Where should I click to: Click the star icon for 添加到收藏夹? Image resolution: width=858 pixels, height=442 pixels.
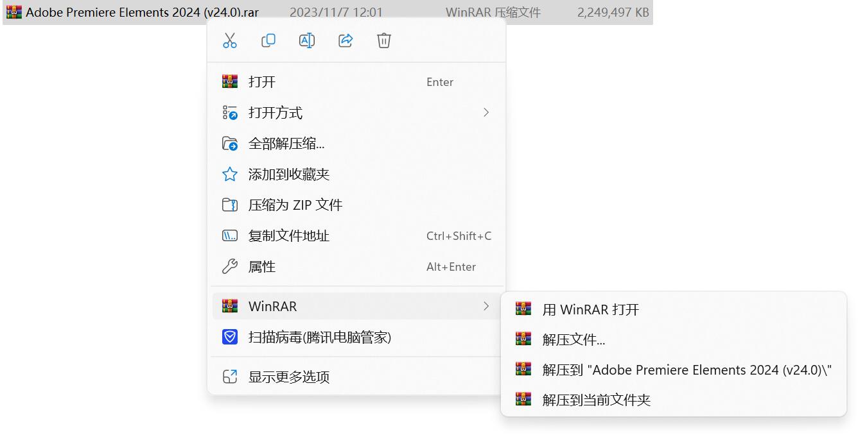click(230, 174)
